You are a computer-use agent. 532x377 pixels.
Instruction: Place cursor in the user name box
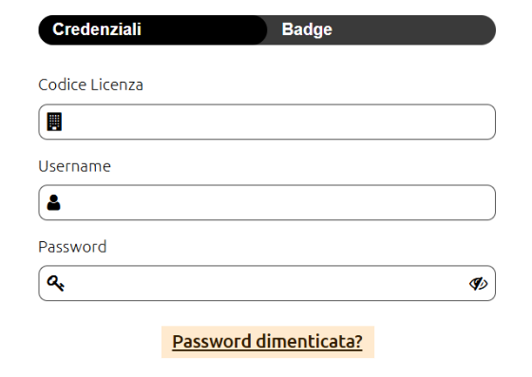point(267,202)
